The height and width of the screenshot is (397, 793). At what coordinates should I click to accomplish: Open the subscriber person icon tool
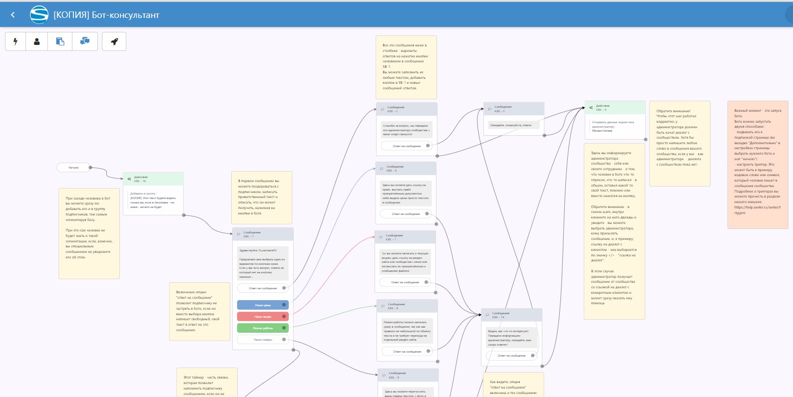click(x=36, y=41)
